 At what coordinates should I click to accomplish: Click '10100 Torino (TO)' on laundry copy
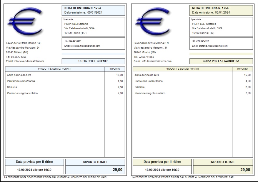tap(203, 33)
